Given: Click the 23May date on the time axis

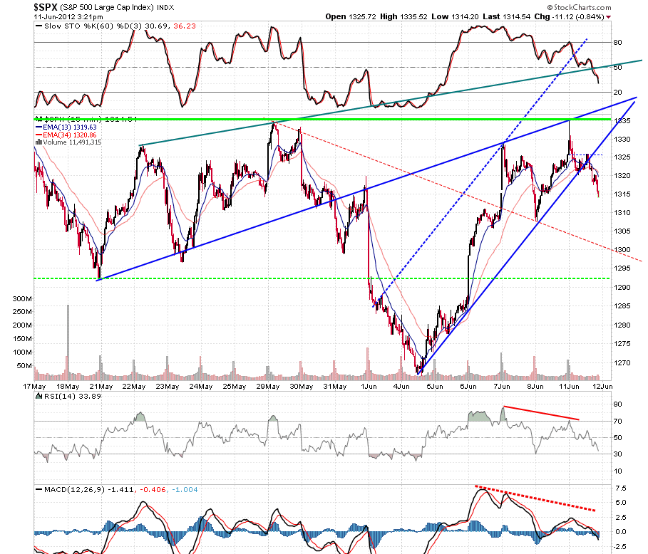Looking at the screenshot, I should coord(168,387).
